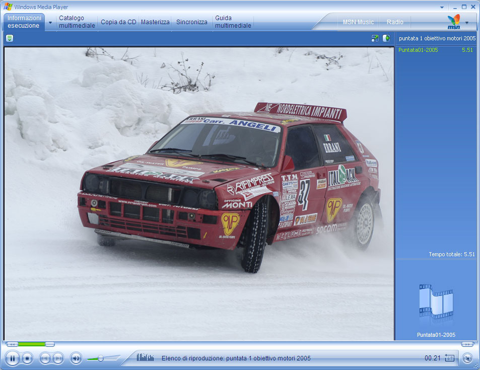Click the Tempo totale: 5.51 label

tap(451, 254)
